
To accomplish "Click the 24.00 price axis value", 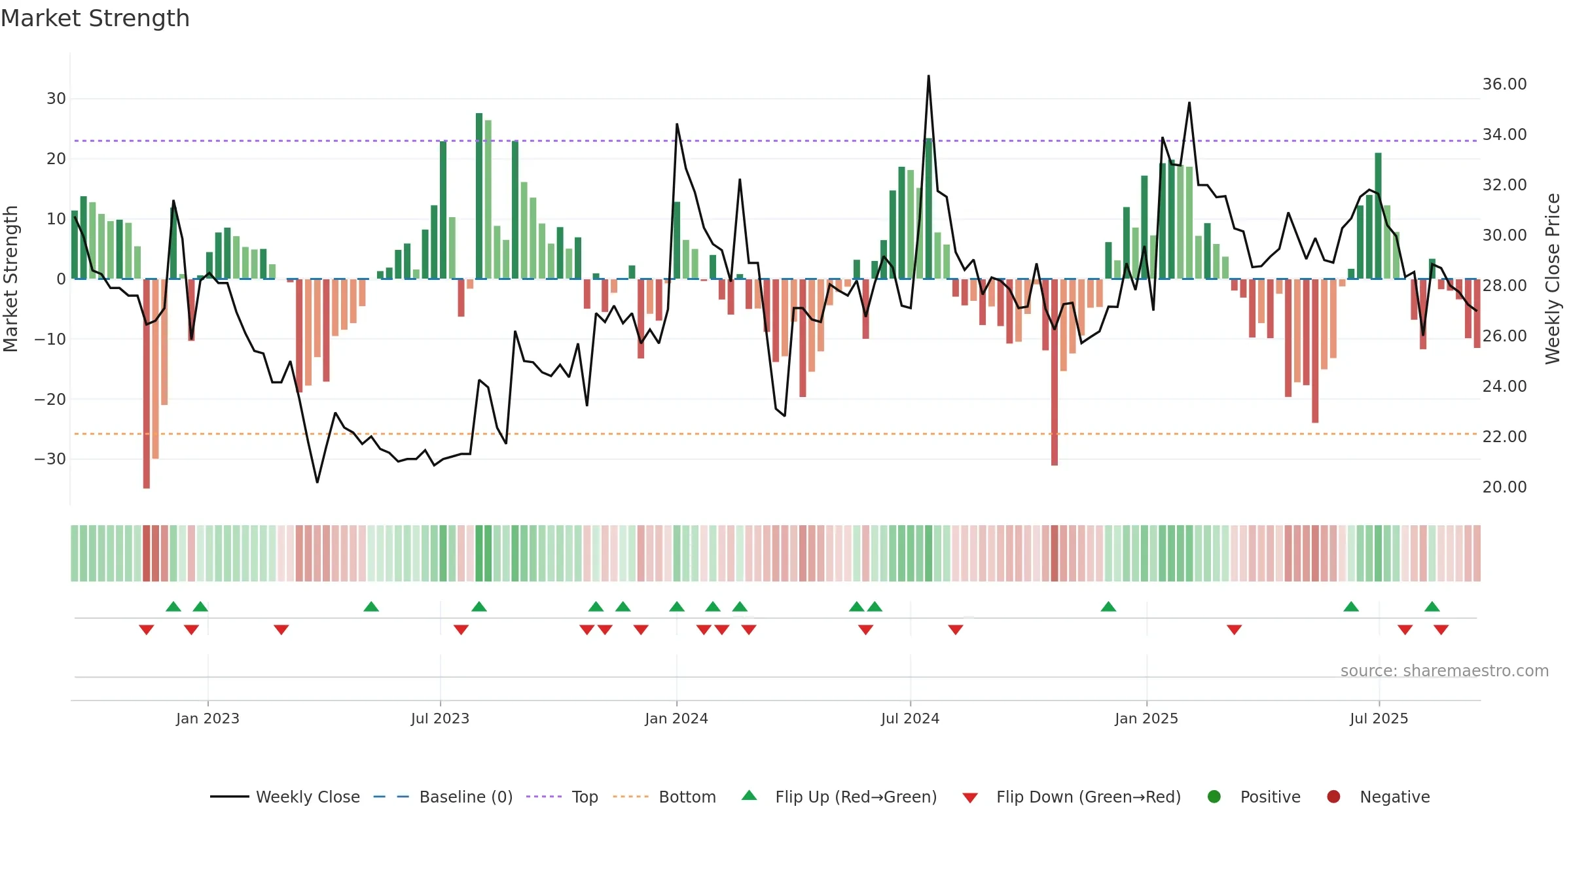I will pyautogui.click(x=1504, y=386).
